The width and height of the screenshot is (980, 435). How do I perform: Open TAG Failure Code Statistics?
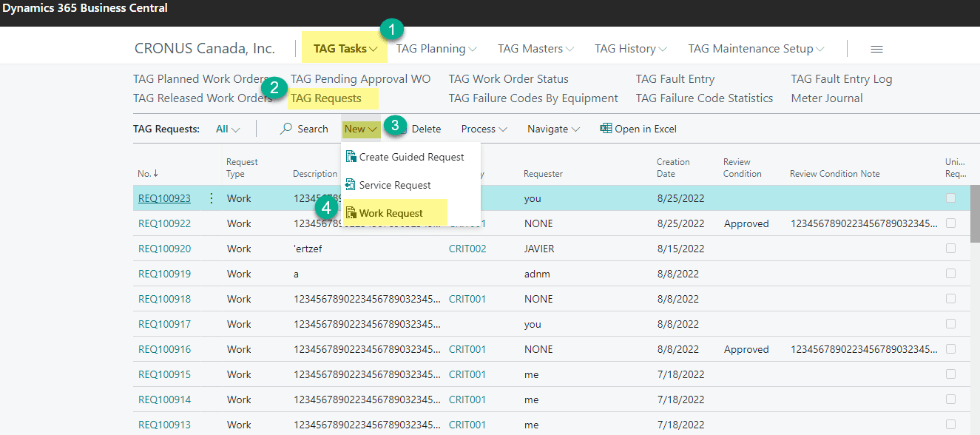point(704,98)
